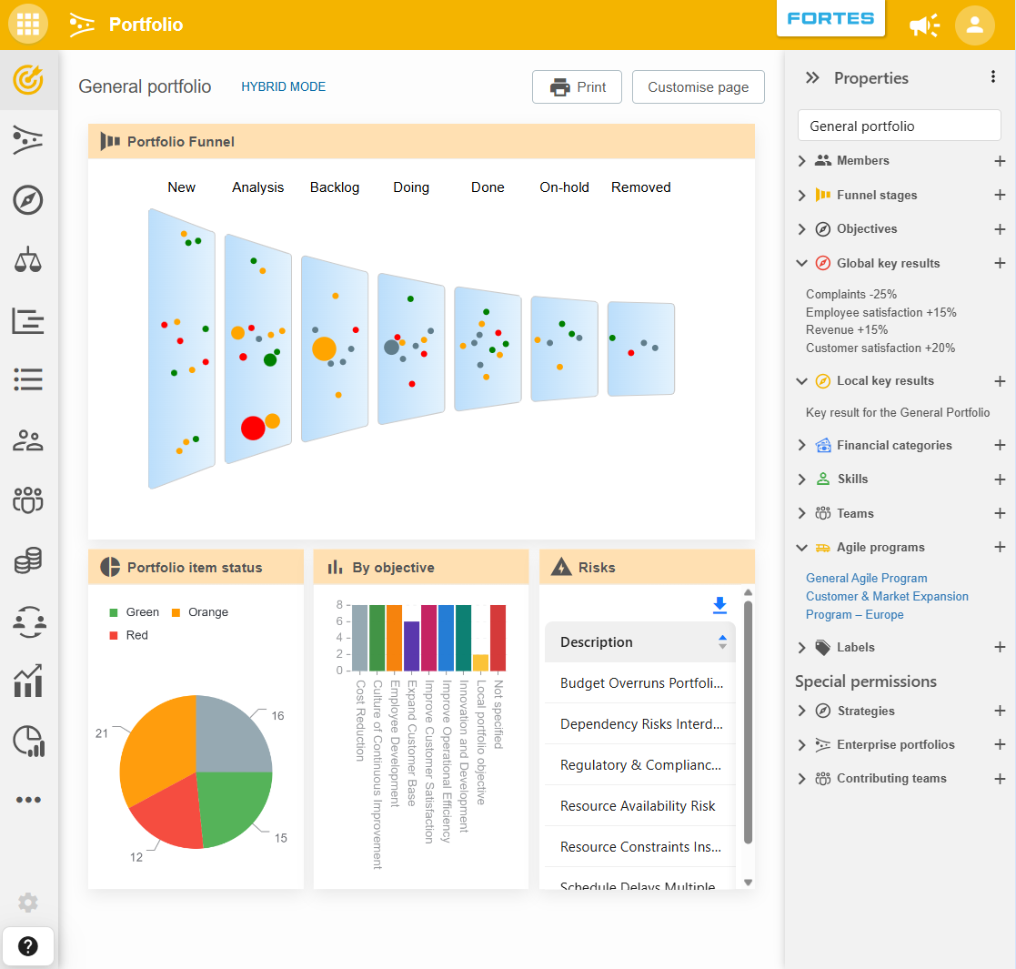Switch via HYBRID MODE label
Viewport: 1016px width, 969px height.
283,86
